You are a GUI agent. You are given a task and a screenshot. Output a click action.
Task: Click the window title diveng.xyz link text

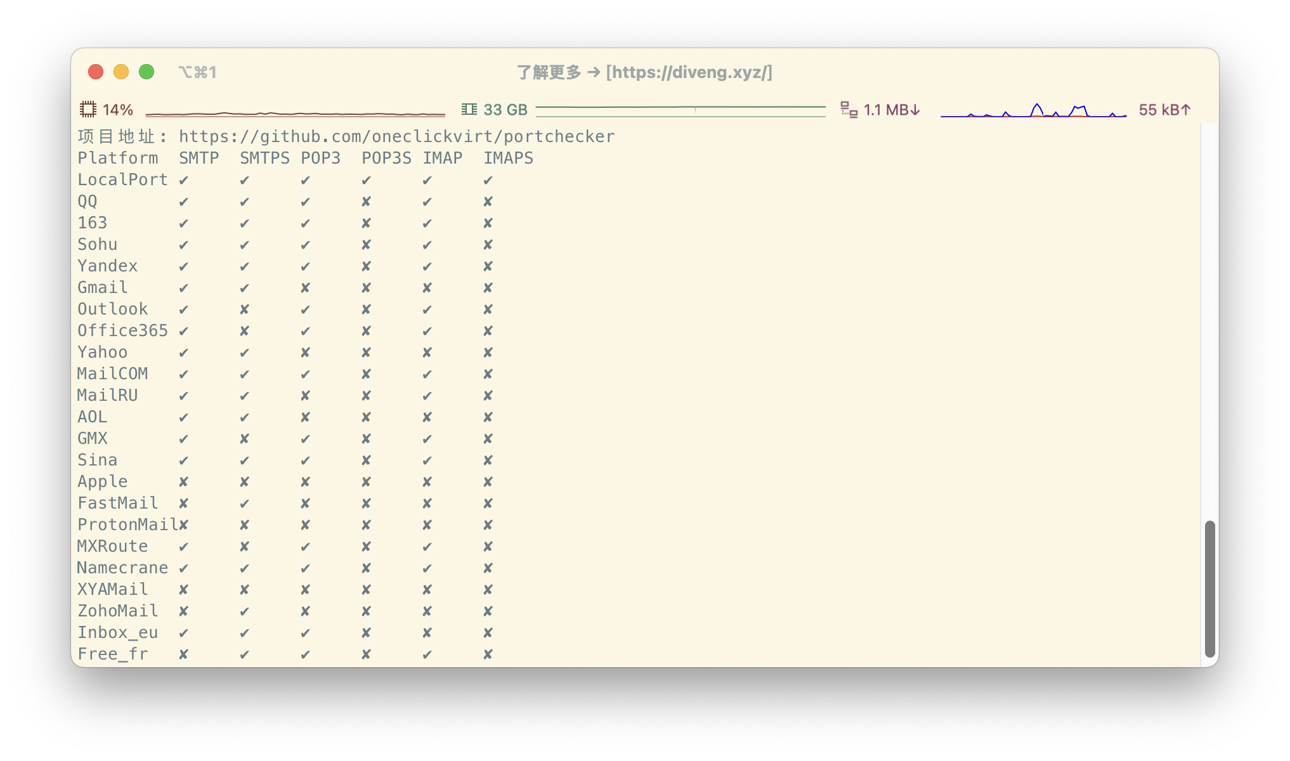(689, 72)
